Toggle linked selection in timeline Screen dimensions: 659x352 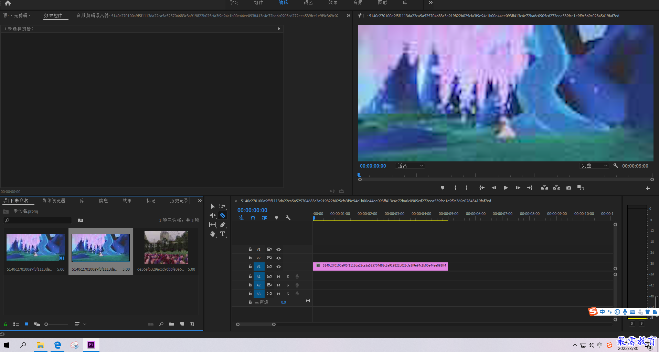tap(264, 218)
